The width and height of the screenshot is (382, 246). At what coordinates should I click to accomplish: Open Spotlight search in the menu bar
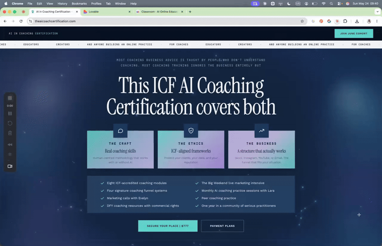click(x=331, y=4)
